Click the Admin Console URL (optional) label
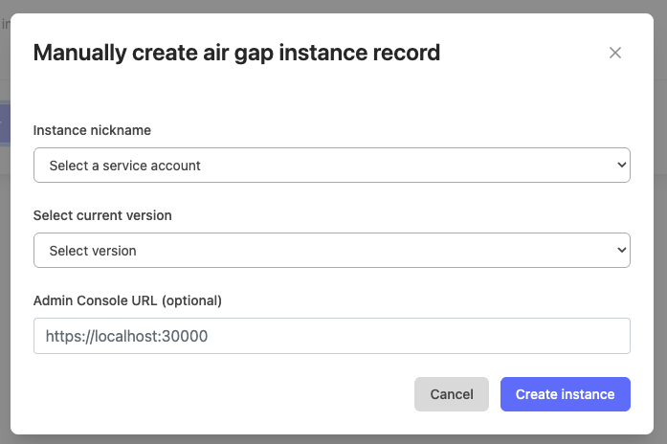667x444 pixels. click(x=127, y=300)
